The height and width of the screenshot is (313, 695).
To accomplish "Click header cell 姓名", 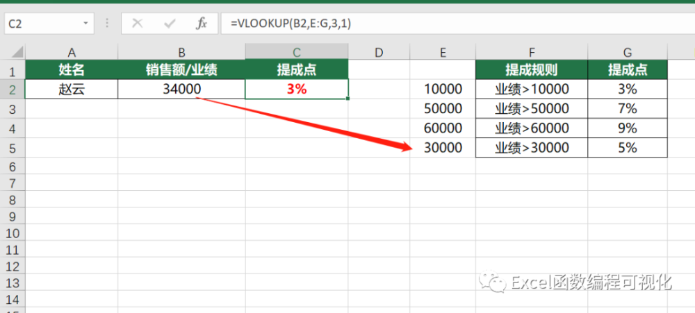I will (72, 69).
